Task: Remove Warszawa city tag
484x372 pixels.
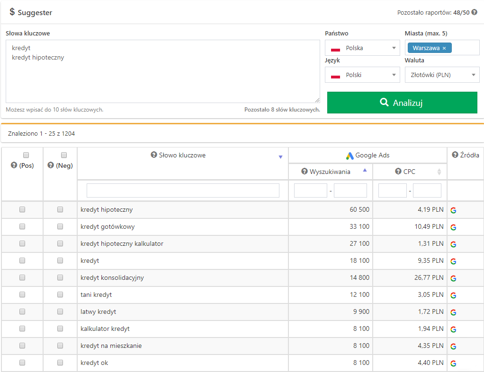Action: [x=444, y=48]
